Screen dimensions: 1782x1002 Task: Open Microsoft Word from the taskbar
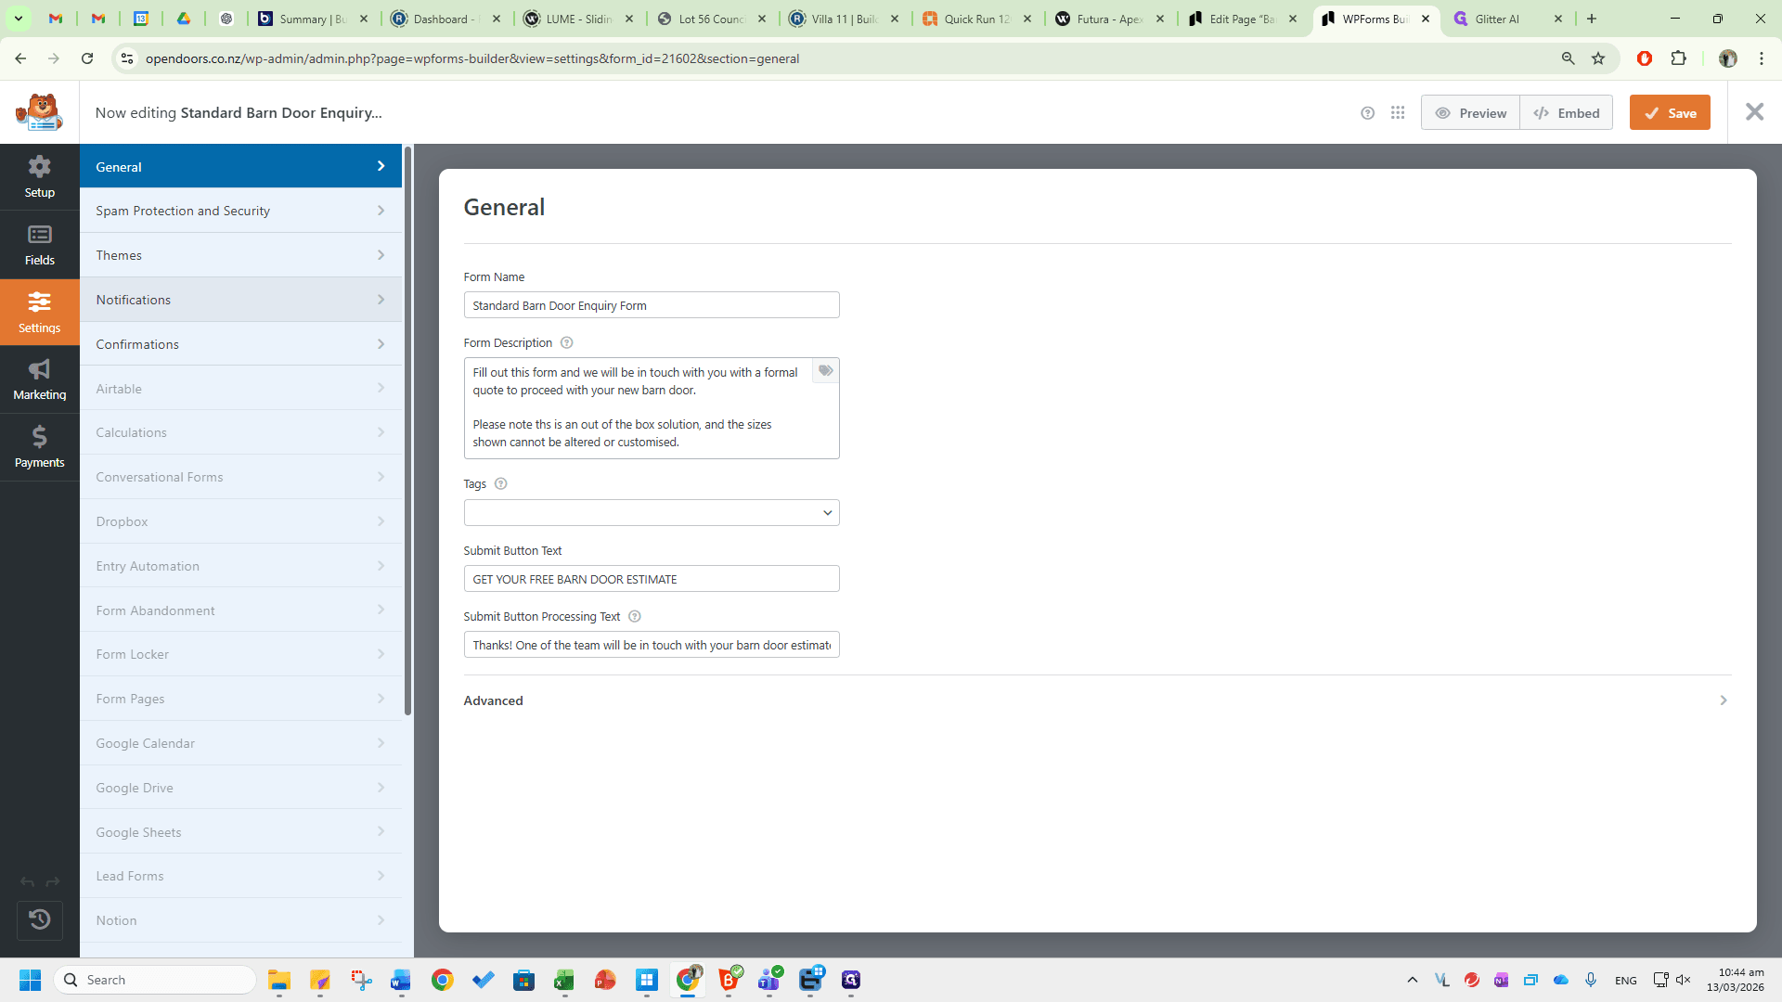coord(401,980)
